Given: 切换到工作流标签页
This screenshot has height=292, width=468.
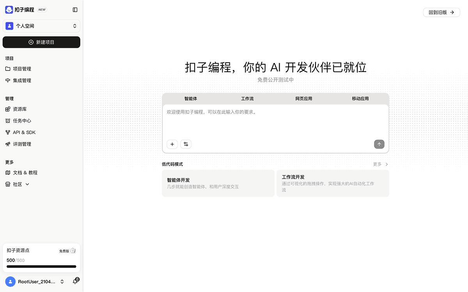Looking at the screenshot, I should coord(247,99).
